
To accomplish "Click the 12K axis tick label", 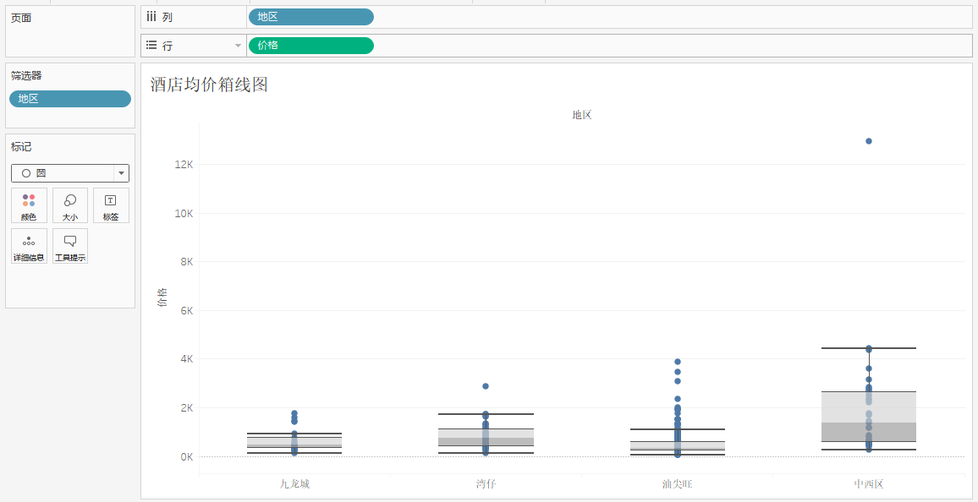I will coord(183,165).
